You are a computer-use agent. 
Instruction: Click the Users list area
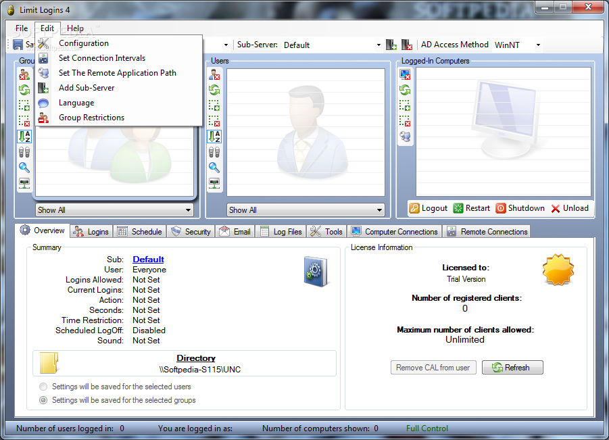306,132
